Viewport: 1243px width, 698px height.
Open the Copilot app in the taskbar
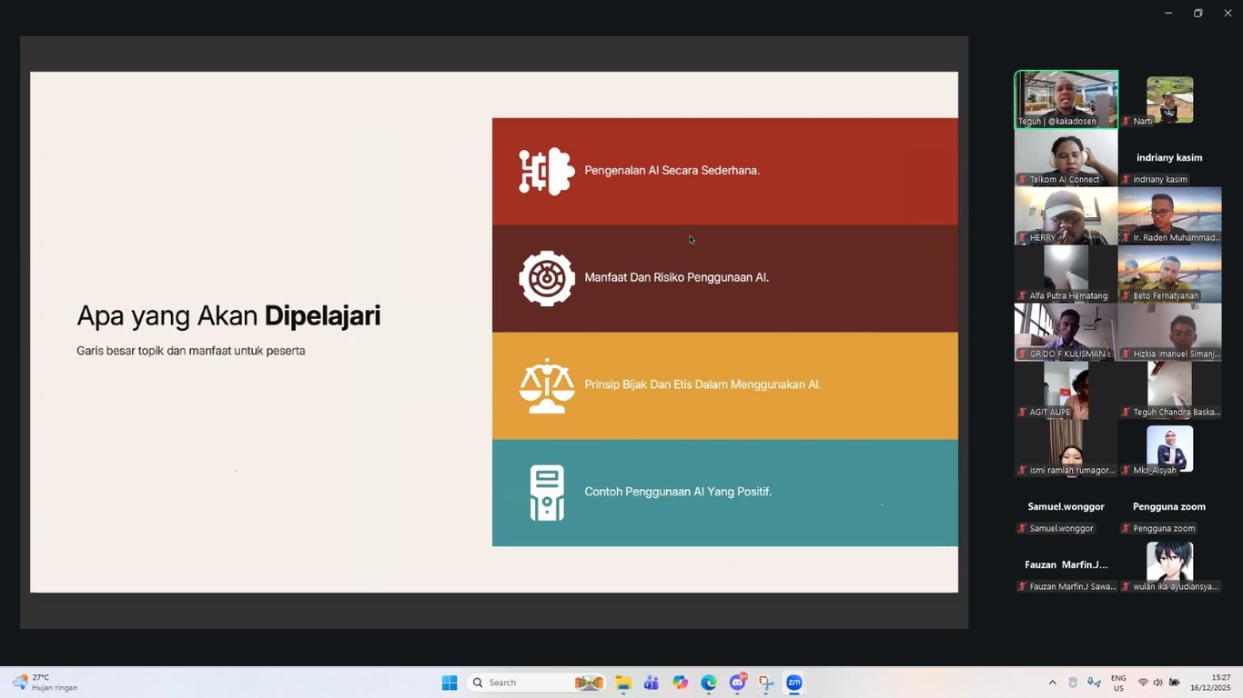681,683
